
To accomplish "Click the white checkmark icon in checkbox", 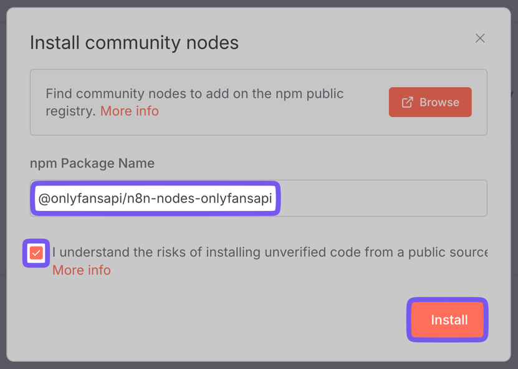I will tap(36, 253).
